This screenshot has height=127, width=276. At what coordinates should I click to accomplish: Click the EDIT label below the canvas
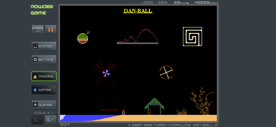pos(65,125)
